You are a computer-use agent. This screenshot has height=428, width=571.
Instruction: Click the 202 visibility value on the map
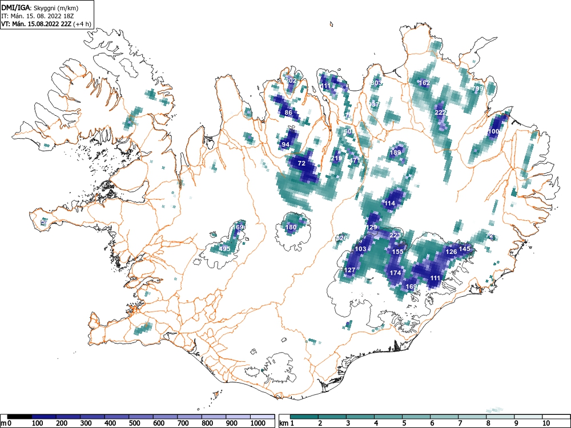click(x=291, y=80)
